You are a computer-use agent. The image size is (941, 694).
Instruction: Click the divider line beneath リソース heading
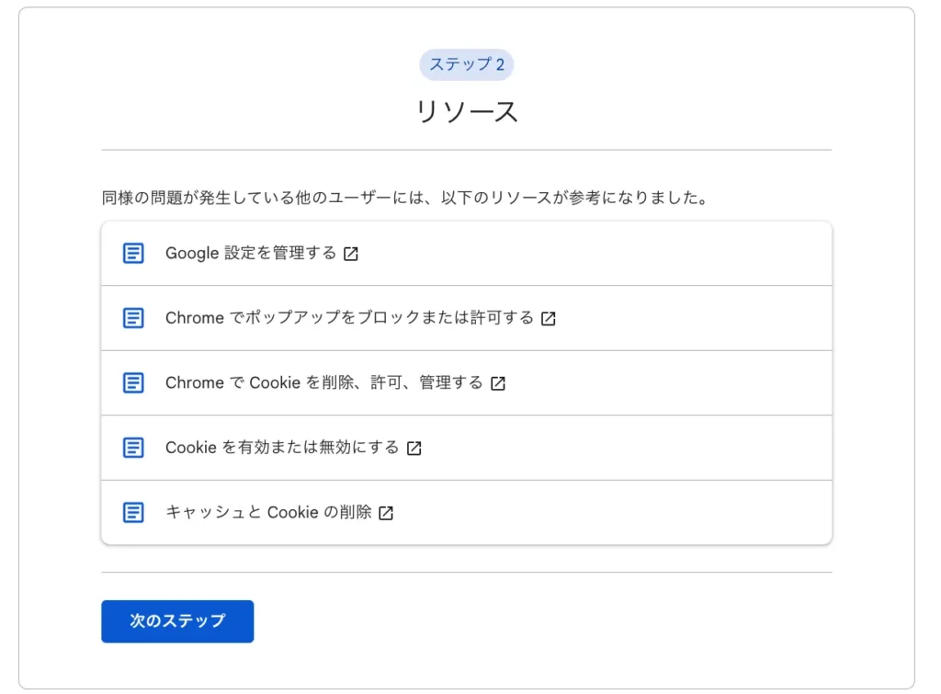click(x=466, y=150)
